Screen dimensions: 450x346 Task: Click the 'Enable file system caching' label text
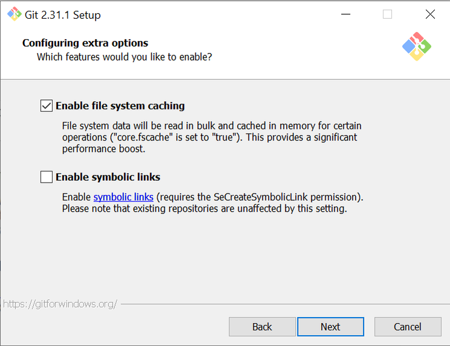click(120, 106)
